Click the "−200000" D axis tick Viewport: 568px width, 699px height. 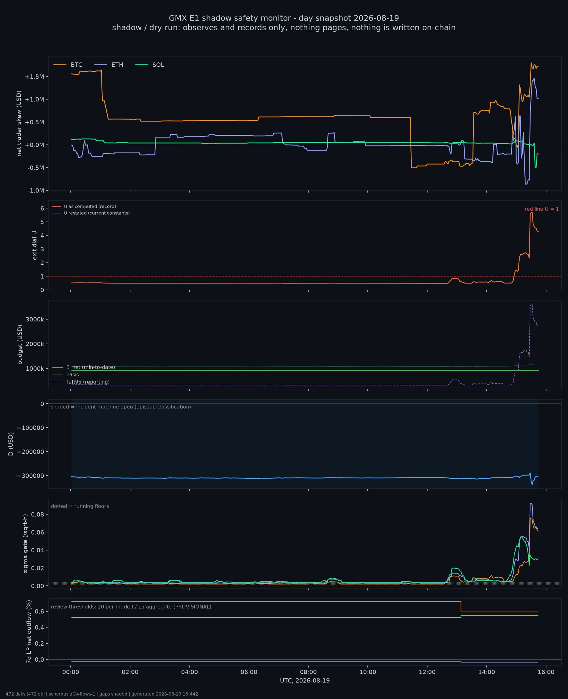[31, 452]
